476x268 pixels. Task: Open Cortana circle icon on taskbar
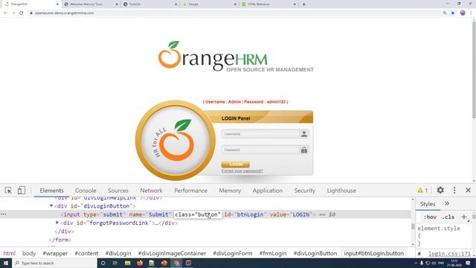pyautogui.click(x=103, y=263)
